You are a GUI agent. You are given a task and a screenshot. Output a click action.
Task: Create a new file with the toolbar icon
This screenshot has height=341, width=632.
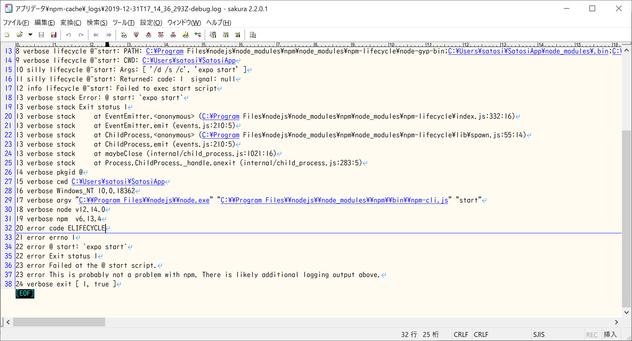[7, 35]
